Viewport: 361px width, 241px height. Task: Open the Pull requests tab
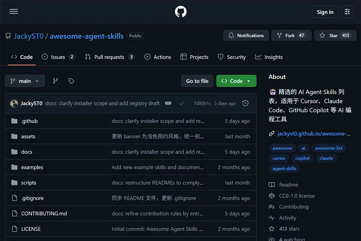coord(110,57)
